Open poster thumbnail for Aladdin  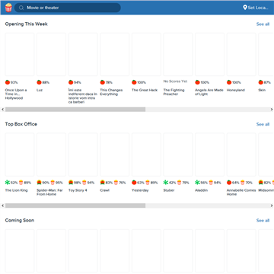209,155
